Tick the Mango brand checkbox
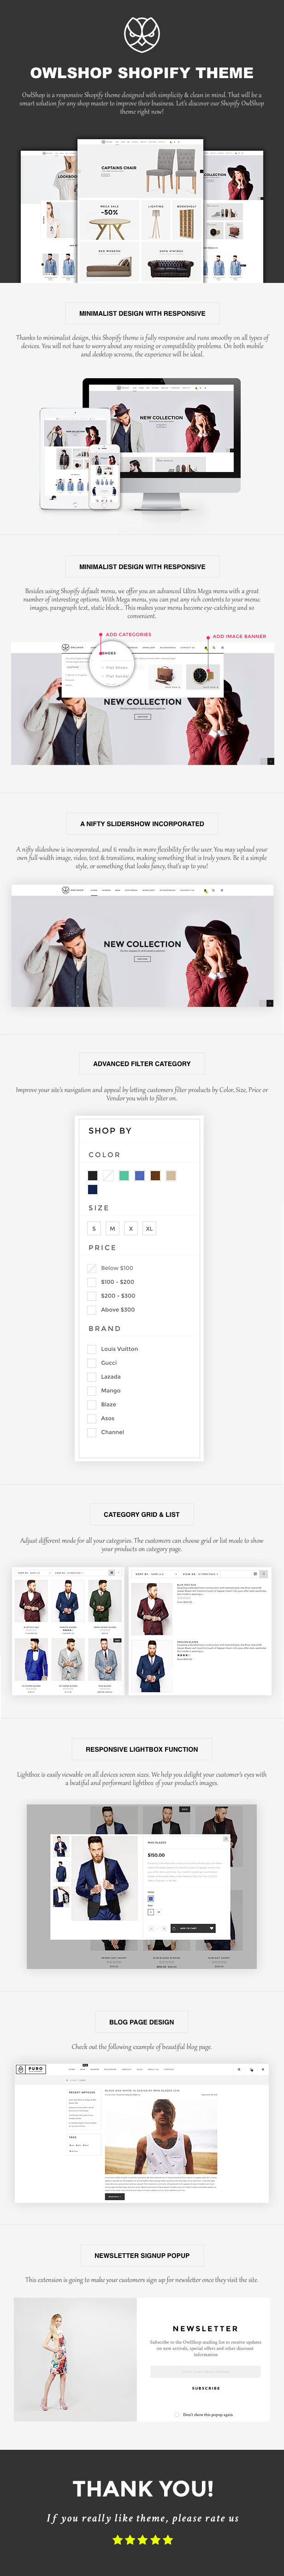This screenshot has width=284, height=2576. (92, 1390)
